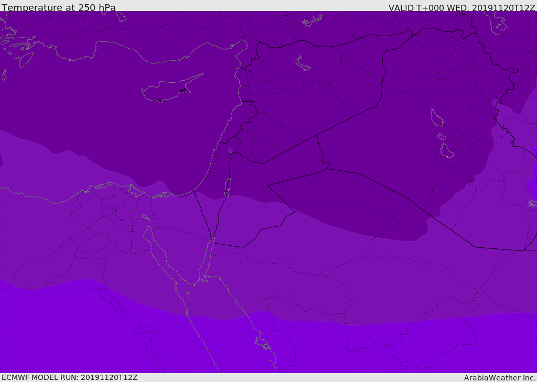The width and height of the screenshot is (537, 382).
Task: Click the 'ArabiaWeather Inc.' credit text
Action: point(500,378)
